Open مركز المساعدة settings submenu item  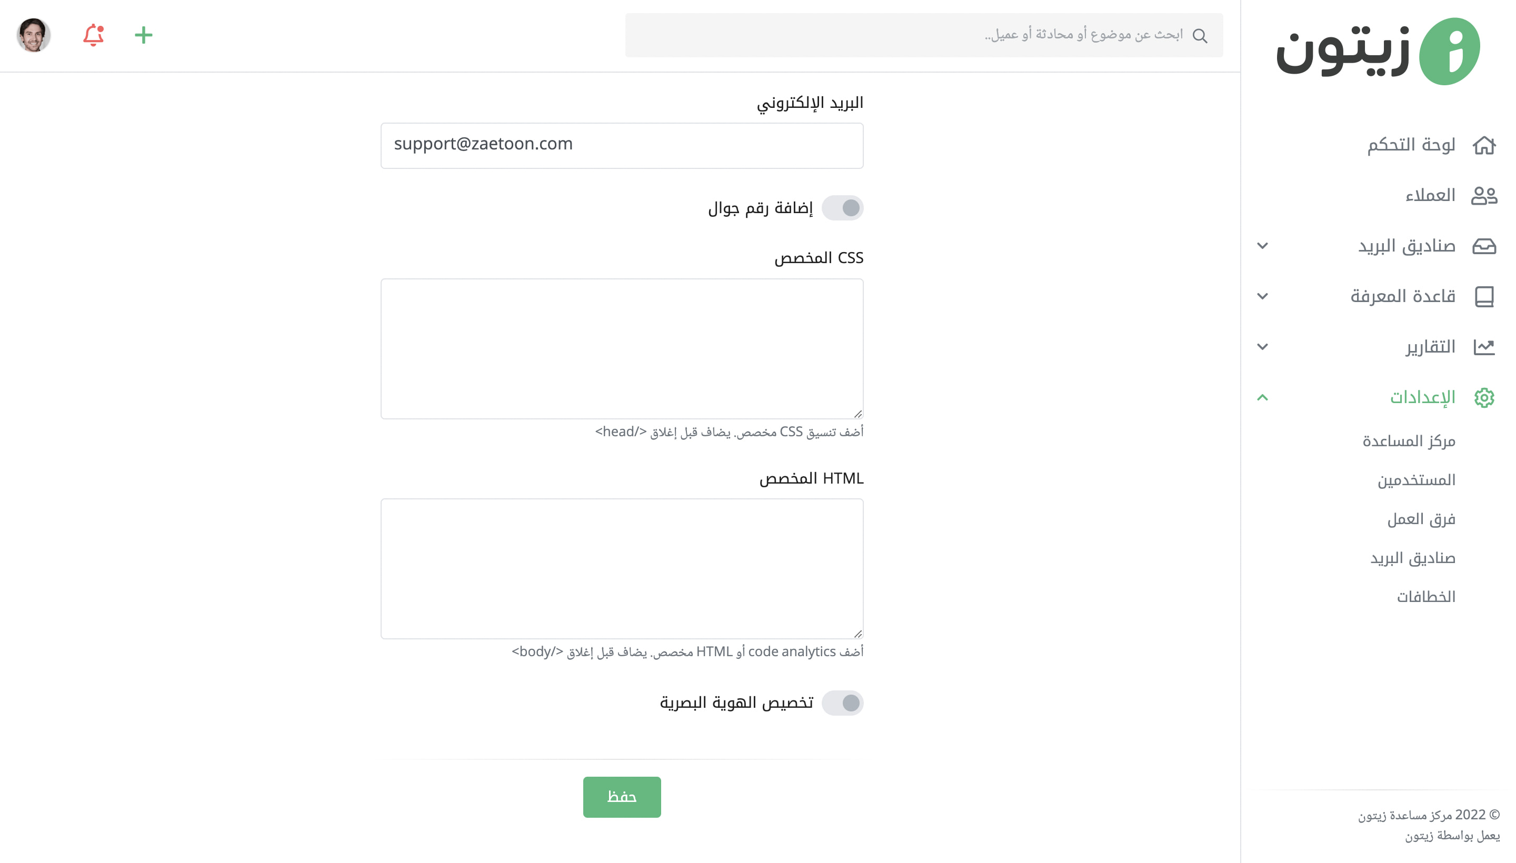1408,441
